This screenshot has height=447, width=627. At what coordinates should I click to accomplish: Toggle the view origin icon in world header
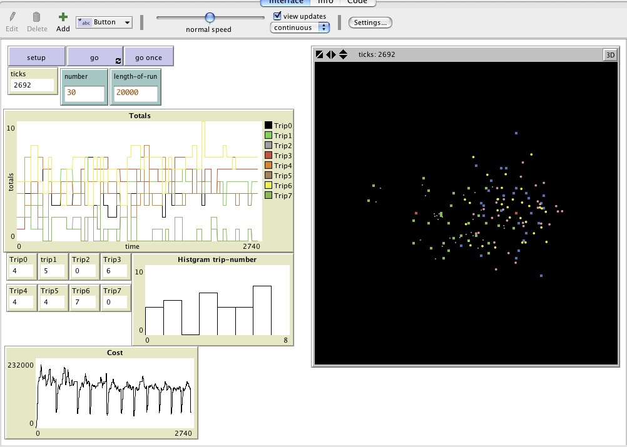(320, 54)
